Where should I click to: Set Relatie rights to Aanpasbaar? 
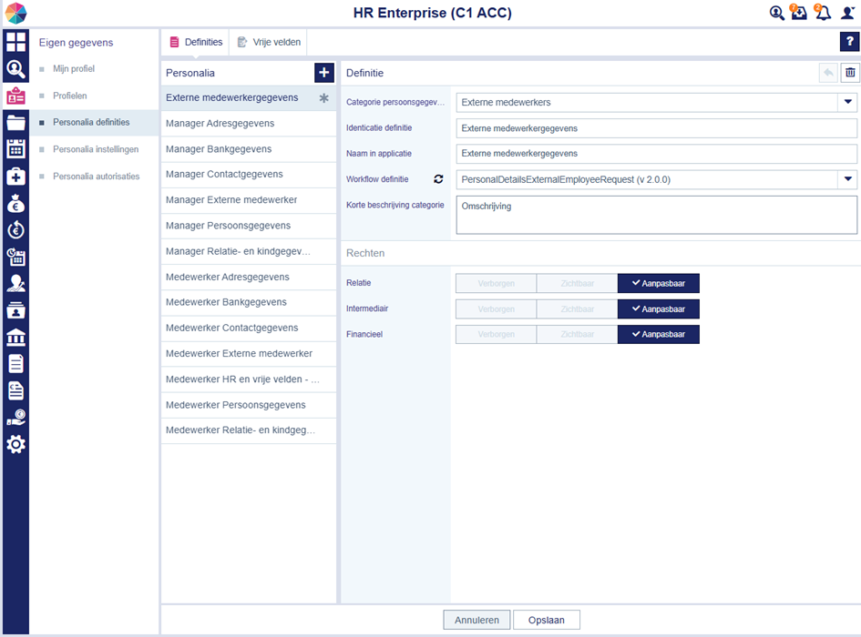(x=659, y=283)
